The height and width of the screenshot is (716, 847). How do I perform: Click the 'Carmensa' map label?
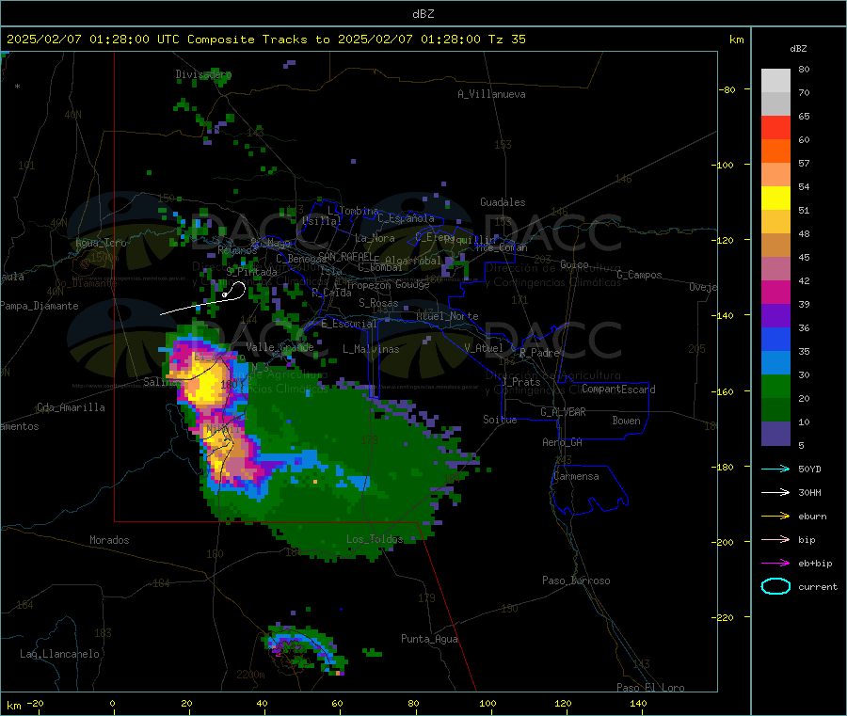tap(576, 476)
